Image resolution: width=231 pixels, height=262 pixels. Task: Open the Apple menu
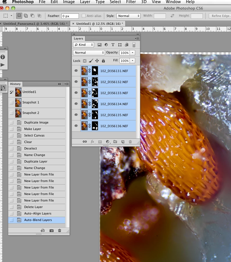pos(5,2)
